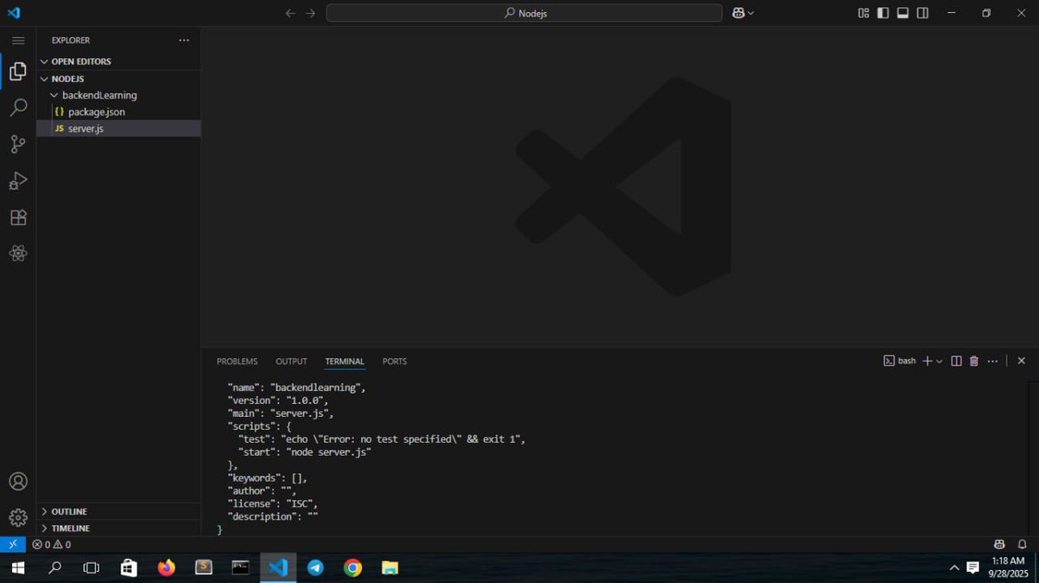Open the Copilot dropdown arrow
The height and width of the screenshot is (583, 1039).
[x=751, y=13]
